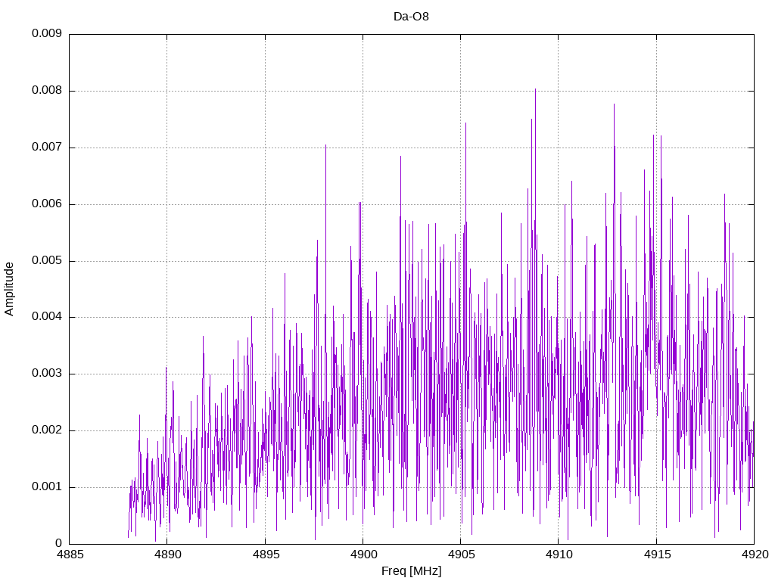The height and width of the screenshot is (581, 775).
Task: Click the 4890 x-axis tick label
Action: pyautogui.click(x=167, y=555)
